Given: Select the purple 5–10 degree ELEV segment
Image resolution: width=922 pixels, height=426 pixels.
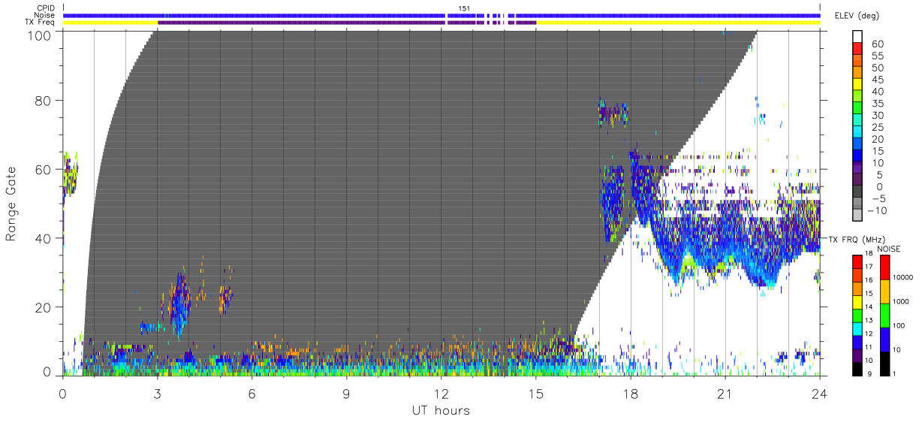Looking at the screenshot, I should point(859,168).
